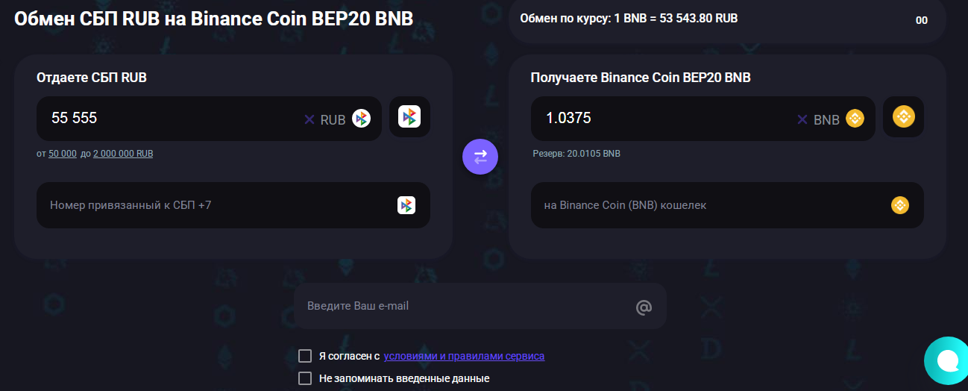Open the SBP currency selector square button

click(x=409, y=116)
